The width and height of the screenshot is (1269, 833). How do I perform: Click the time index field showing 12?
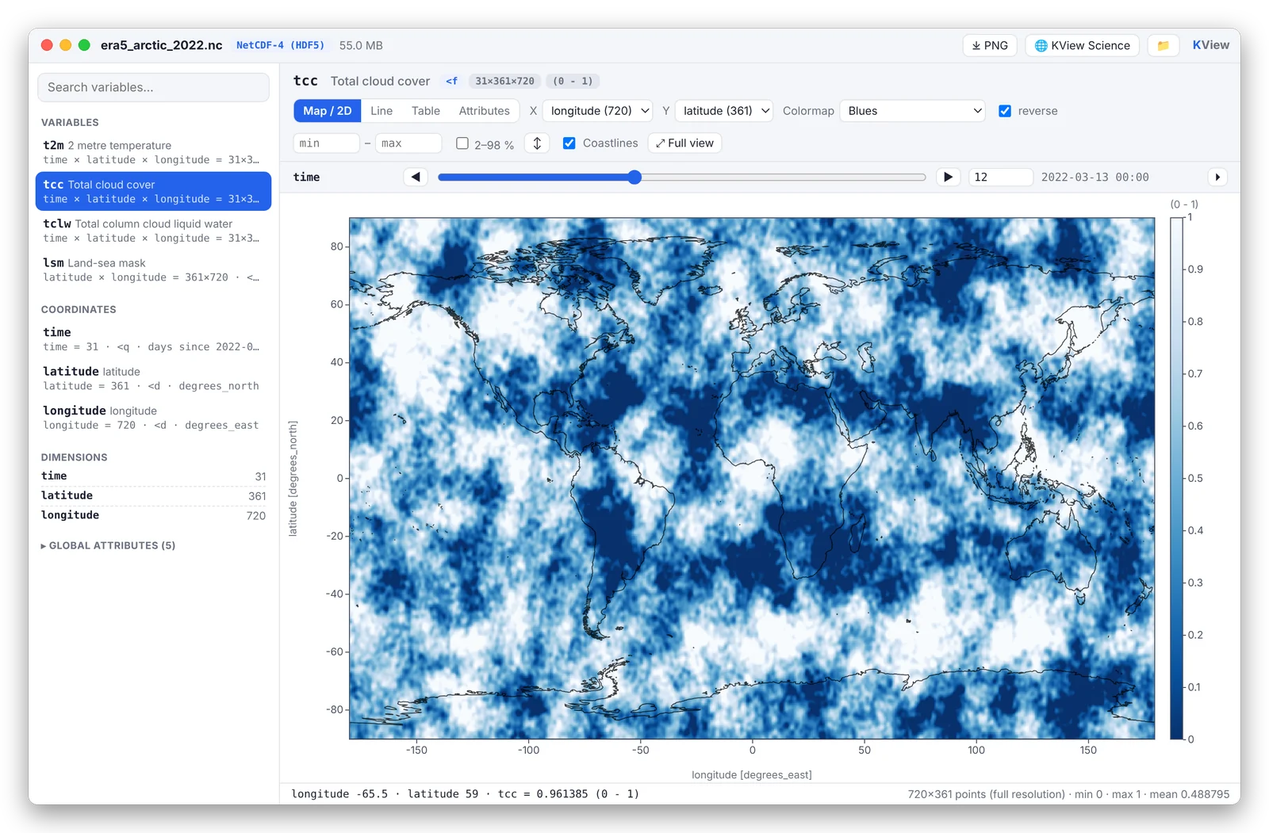[1001, 177]
